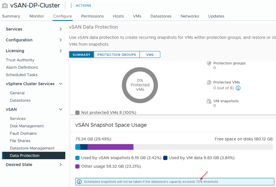This screenshot has height=187, width=276.
Task: Open the Updates tab
Action: click(216, 16)
